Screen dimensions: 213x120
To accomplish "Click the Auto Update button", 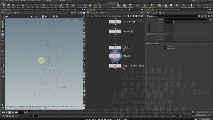I will click(206, 119).
